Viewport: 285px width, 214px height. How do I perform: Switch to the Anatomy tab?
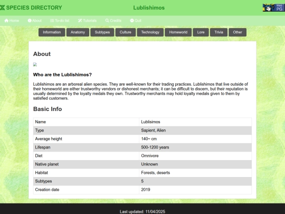tap(78, 32)
